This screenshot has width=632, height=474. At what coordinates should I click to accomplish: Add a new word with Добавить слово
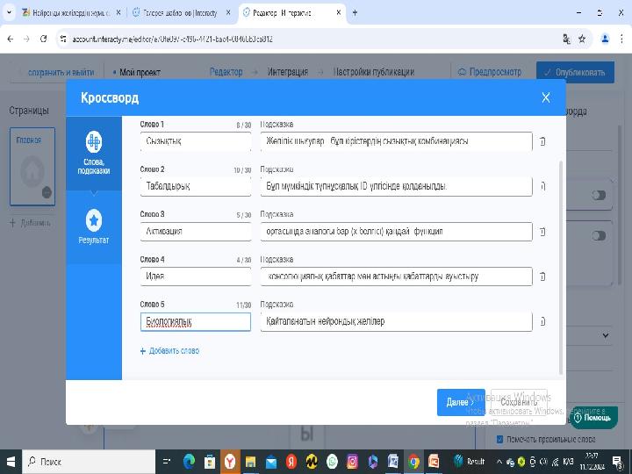(169, 351)
